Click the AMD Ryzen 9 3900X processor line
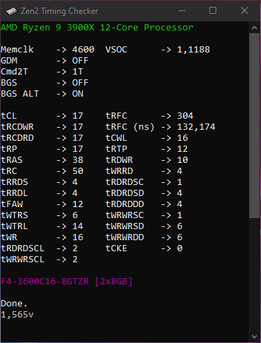The height and width of the screenshot is (343, 261). coord(97,28)
